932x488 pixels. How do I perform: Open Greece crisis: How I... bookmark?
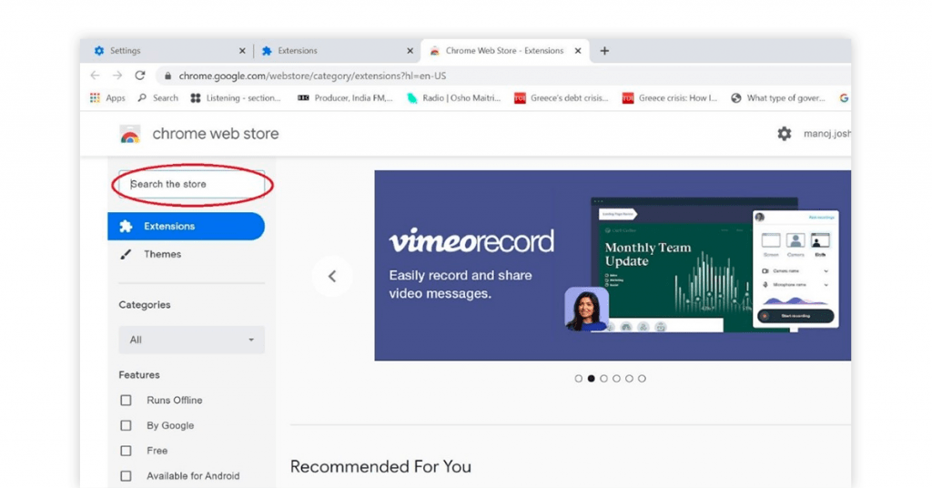[670, 98]
